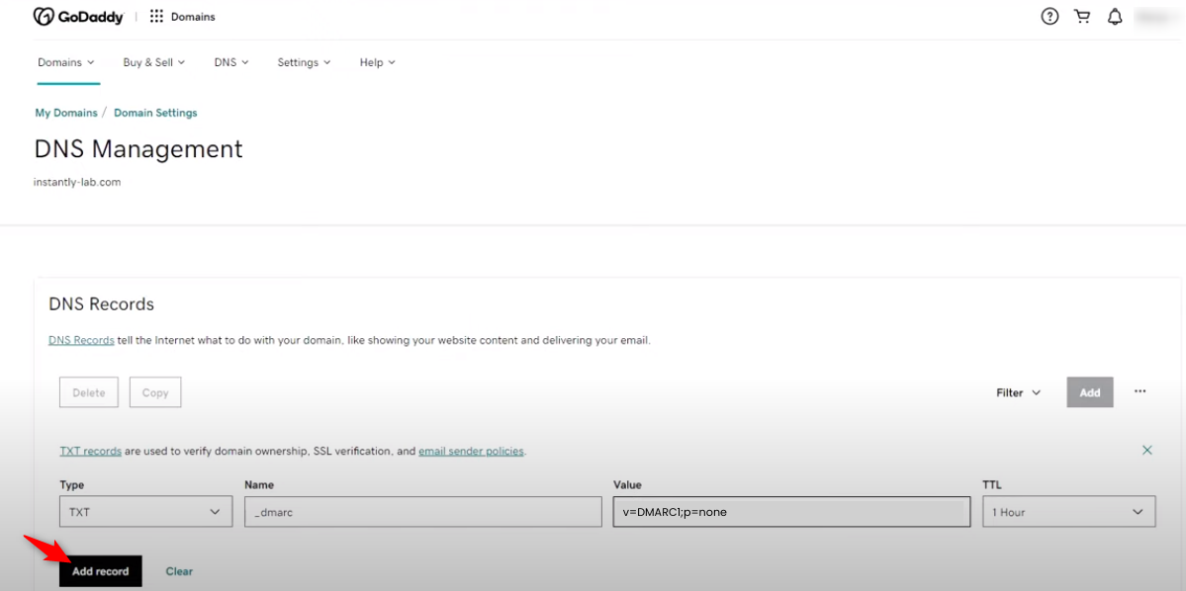The width and height of the screenshot is (1186, 591).
Task: View notifications bell
Action: coord(1115,17)
